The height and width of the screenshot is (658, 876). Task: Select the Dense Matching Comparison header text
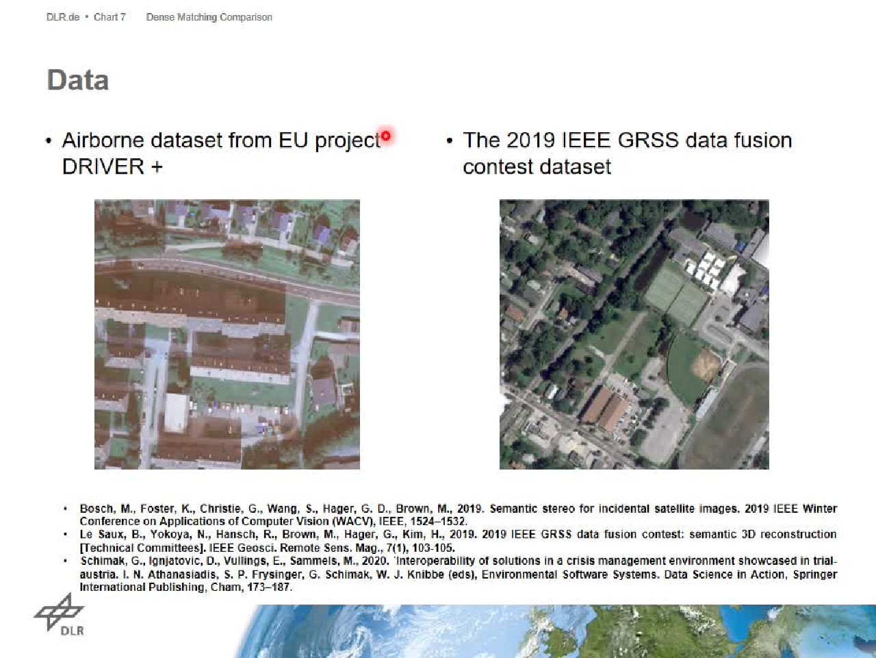click(x=209, y=17)
